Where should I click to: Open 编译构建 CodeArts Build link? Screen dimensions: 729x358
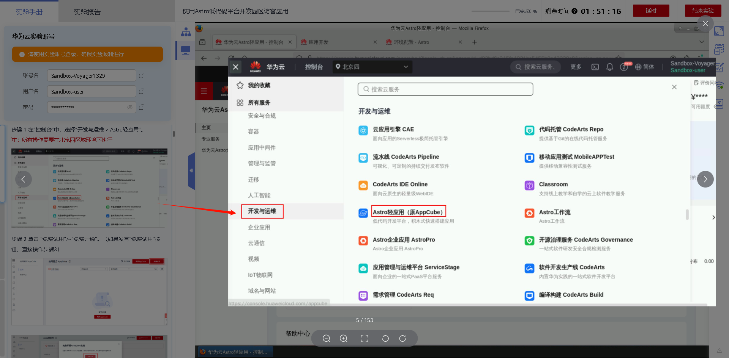point(571,295)
